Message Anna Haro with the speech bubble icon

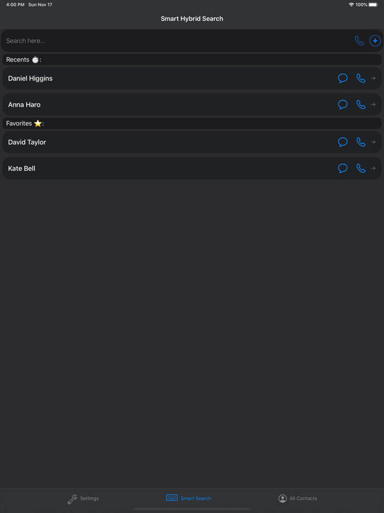click(x=343, y=104)
